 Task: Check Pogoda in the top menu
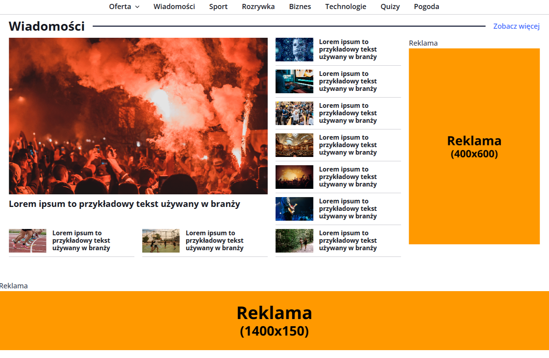pyautogui.click(x=426, y=7)
